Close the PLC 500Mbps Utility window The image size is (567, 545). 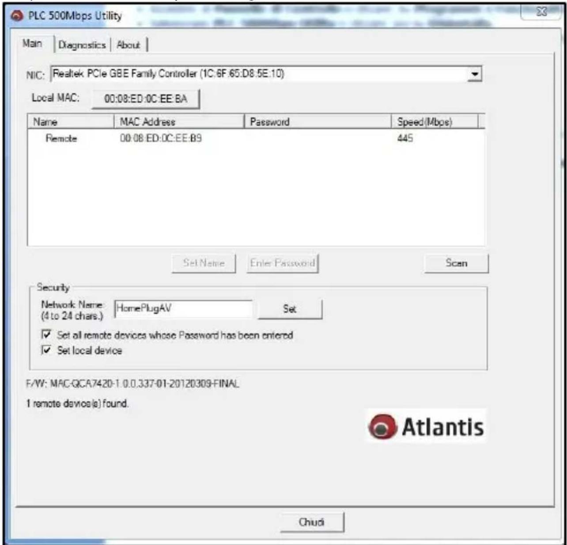coord(542,12)
